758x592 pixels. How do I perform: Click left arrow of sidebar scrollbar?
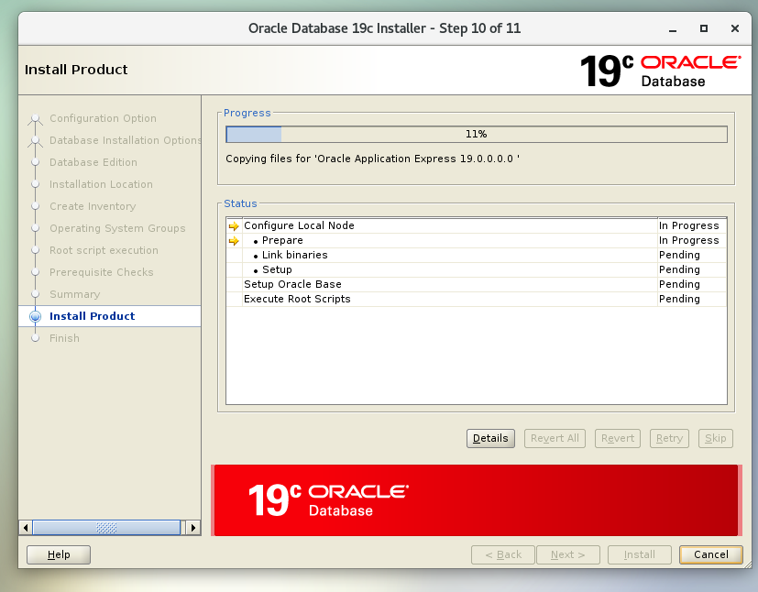coord(26,528)
